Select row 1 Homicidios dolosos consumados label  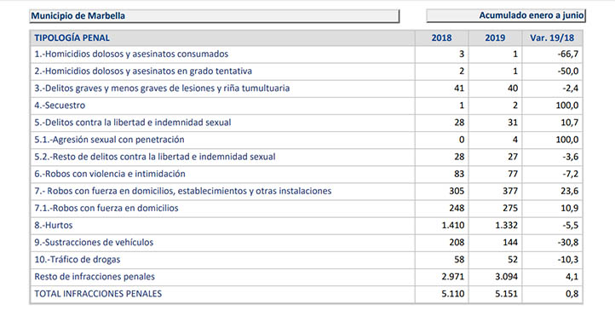(131, 55)
